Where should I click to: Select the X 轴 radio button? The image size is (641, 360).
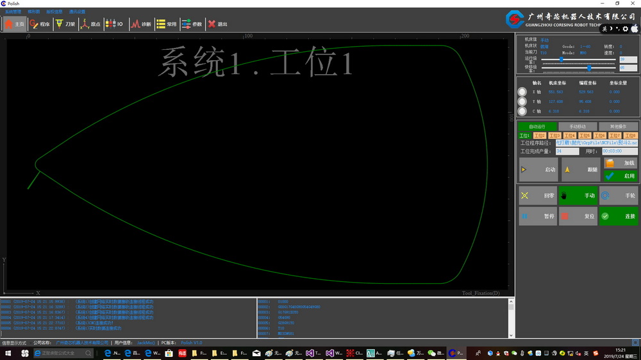click(522, 92)
